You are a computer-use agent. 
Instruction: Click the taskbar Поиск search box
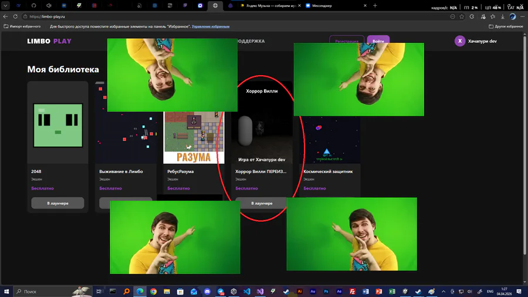pos(52,291)
